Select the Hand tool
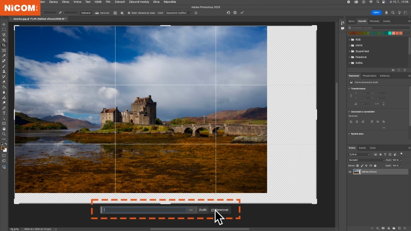The width and height of the screenshot is (411, 231). 4,129
